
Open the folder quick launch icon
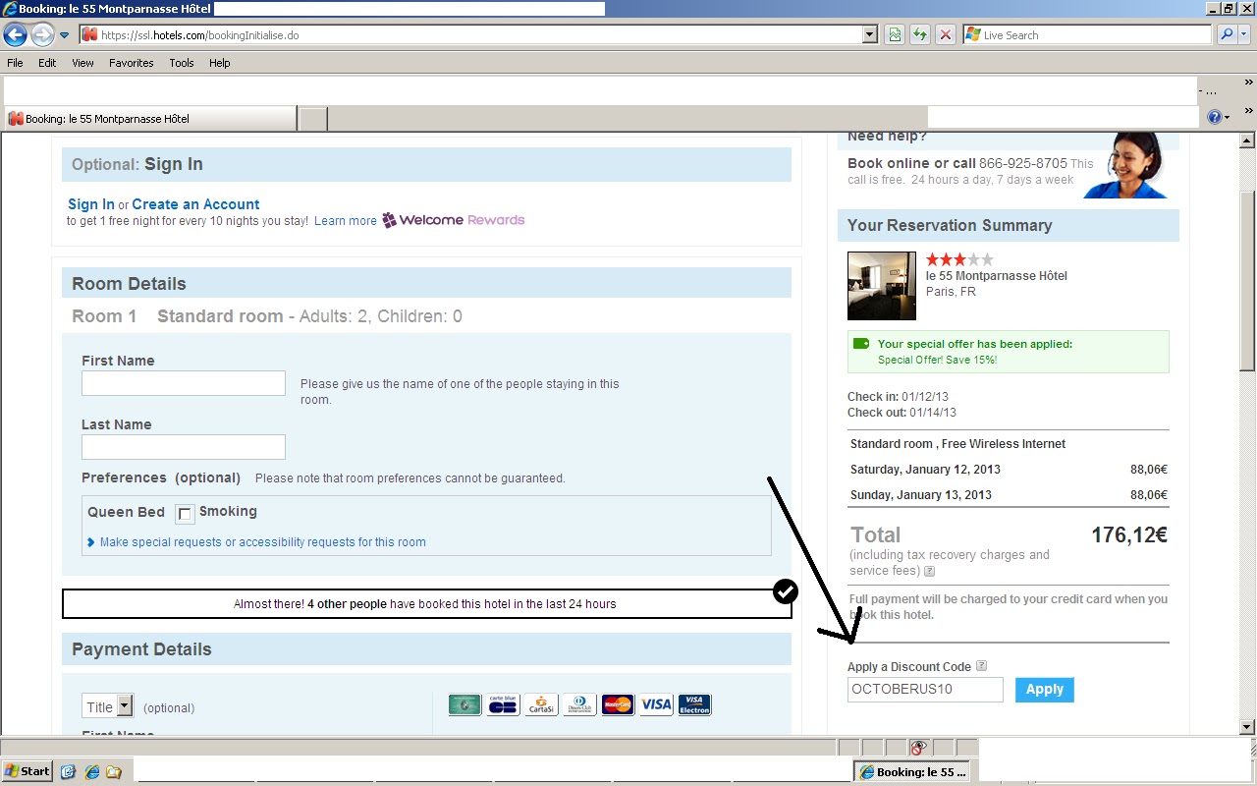pyautogui.click(x=114, y=771)
